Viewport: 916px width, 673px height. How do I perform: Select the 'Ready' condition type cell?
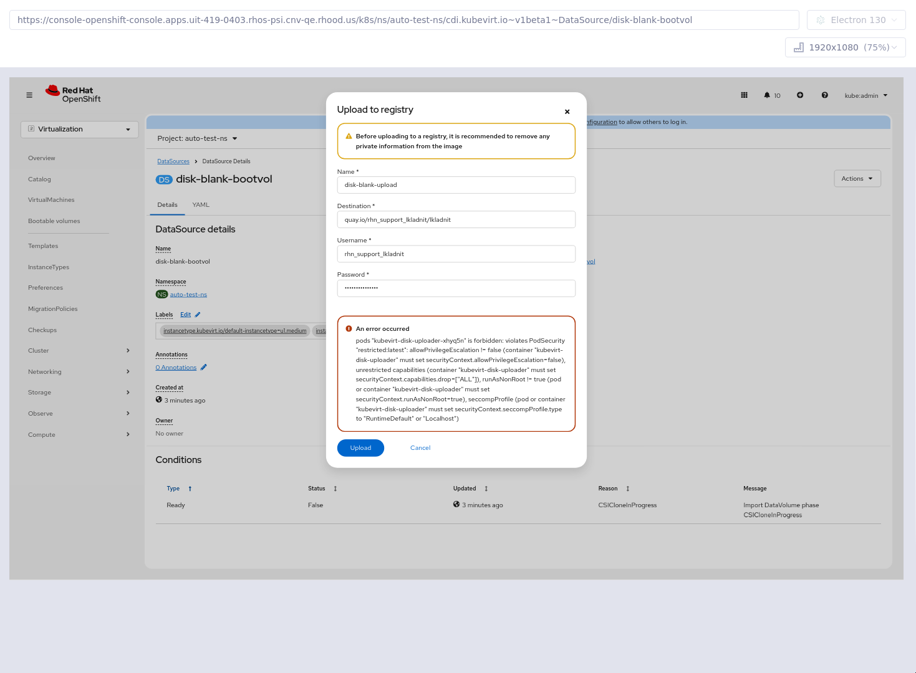[x=176, y=505]
